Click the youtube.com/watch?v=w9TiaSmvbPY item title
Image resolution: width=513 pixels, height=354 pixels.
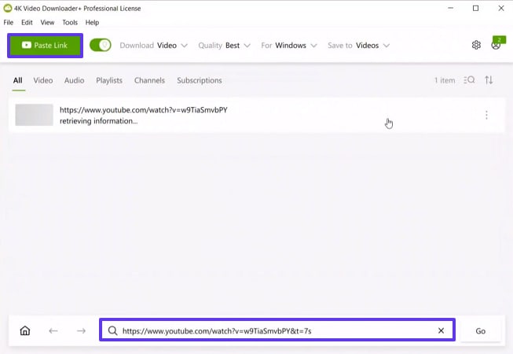(x=144, y=110)
